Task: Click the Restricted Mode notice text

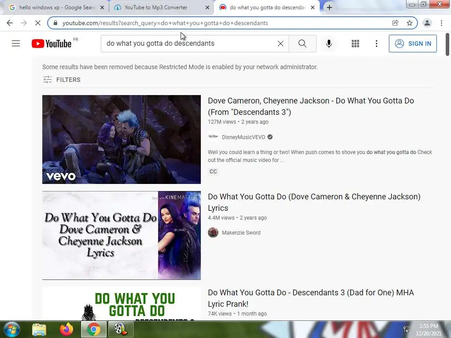Action: click(180, 67)
